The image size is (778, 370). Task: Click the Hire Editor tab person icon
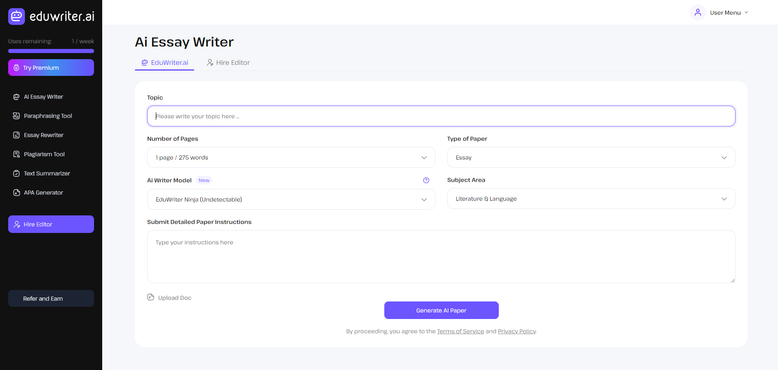tap(210, 62)
